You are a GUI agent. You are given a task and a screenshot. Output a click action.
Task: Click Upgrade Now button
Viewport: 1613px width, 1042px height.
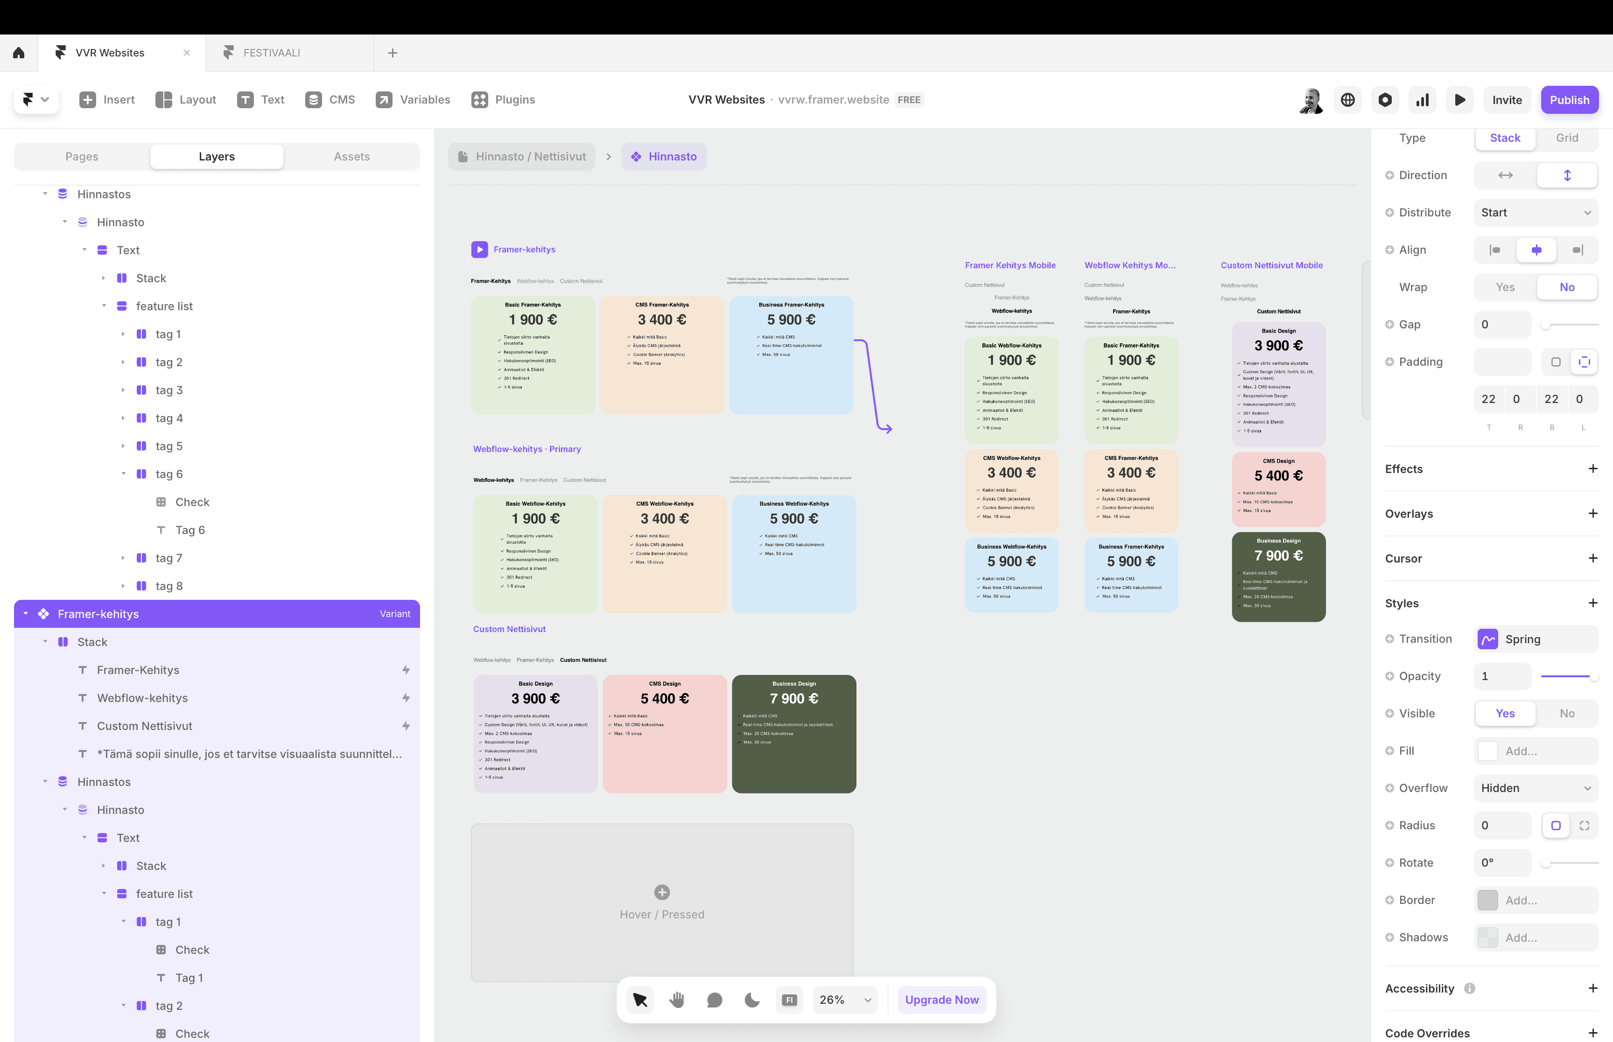click(941, 1000)
